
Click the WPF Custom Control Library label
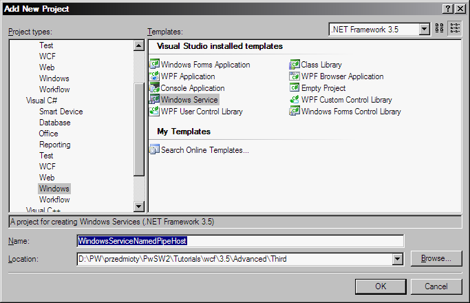[347, 100]
